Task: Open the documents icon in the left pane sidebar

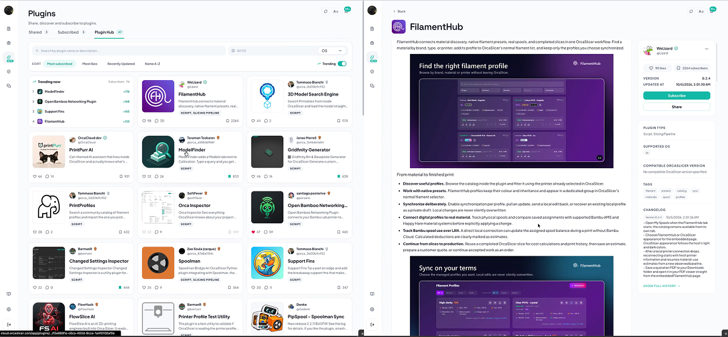Action: pyautogui.click(x=9, y=28)
